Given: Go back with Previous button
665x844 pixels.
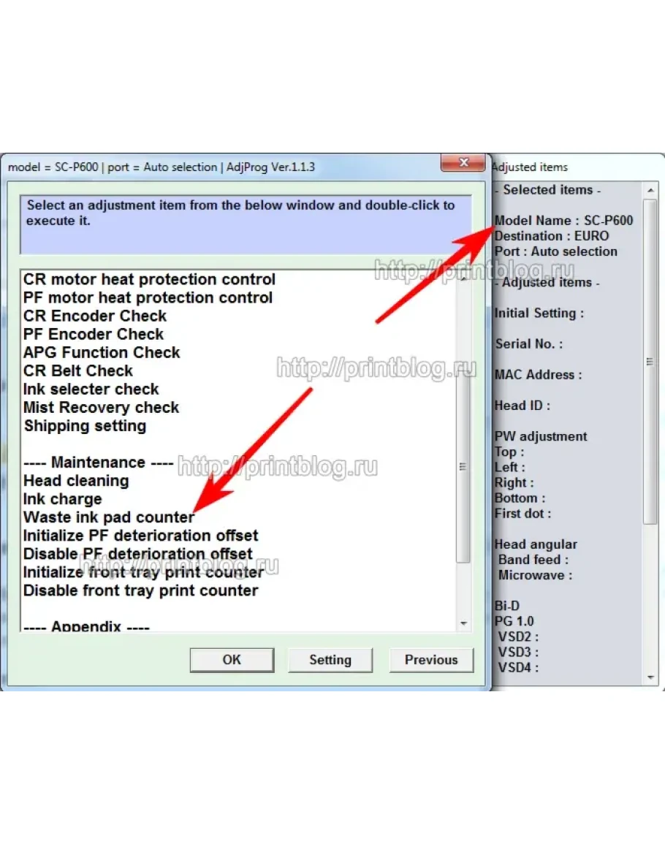Looking at the screenshot, I should point(430,660).
